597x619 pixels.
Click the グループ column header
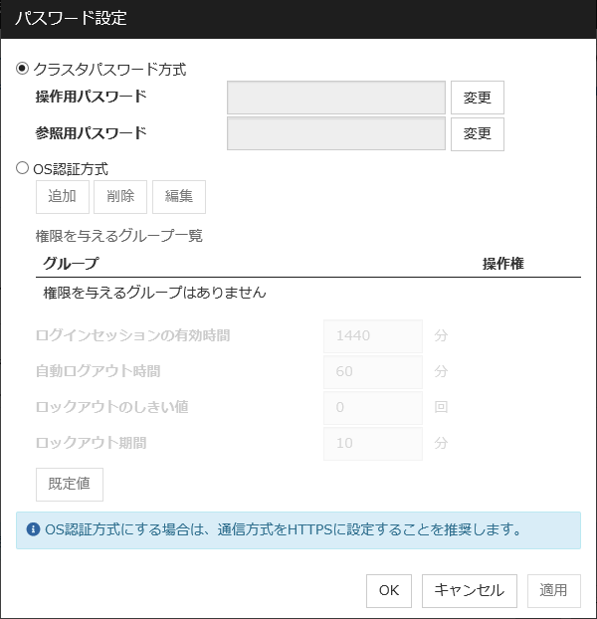click(x=71, y=264)
